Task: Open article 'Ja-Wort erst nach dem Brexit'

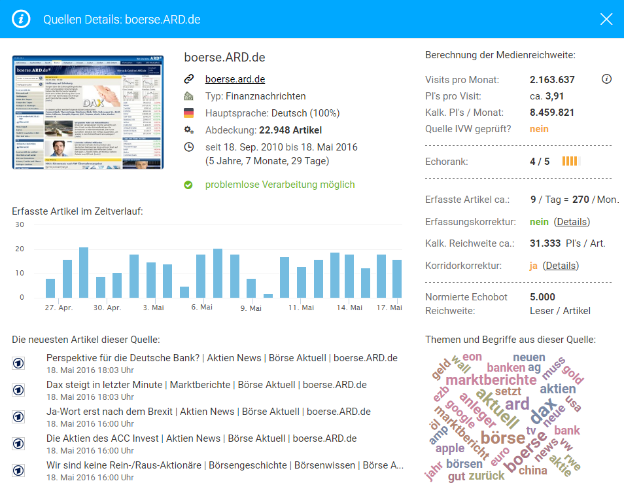Action: (x=208, y=412)
